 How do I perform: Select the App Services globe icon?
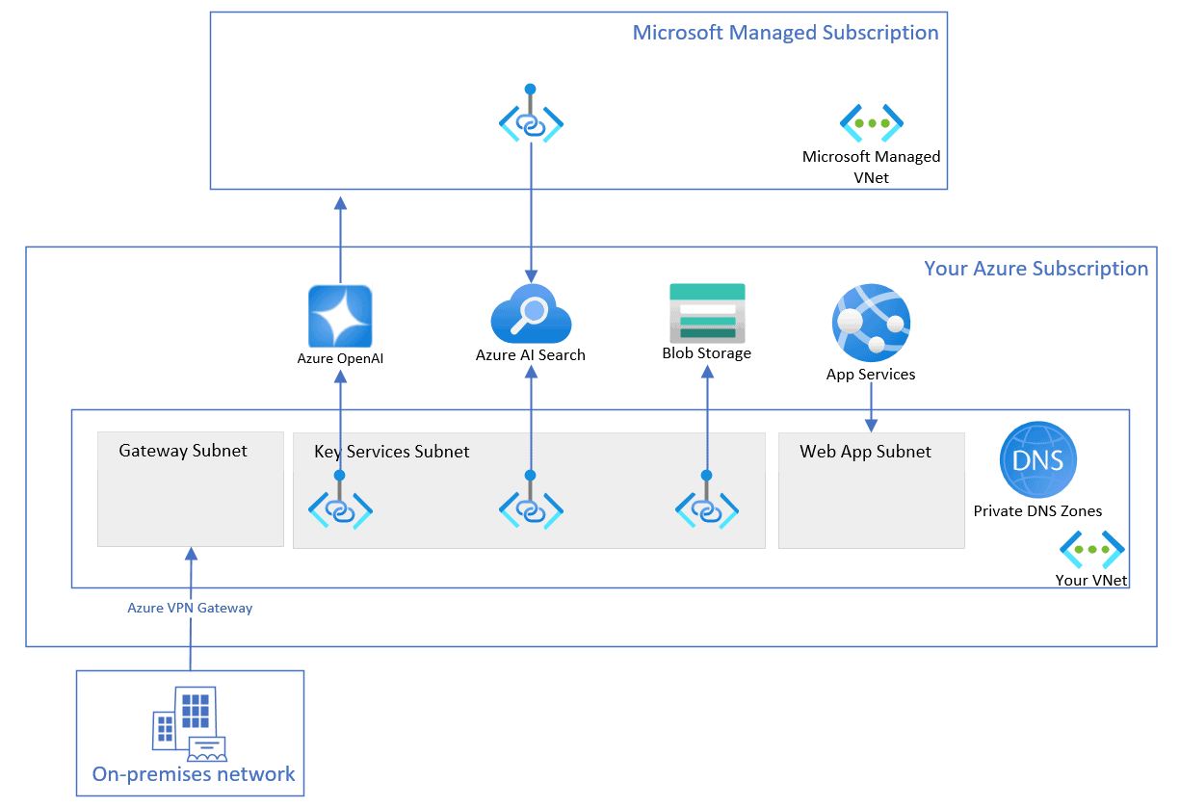click(x=871, y=323)
